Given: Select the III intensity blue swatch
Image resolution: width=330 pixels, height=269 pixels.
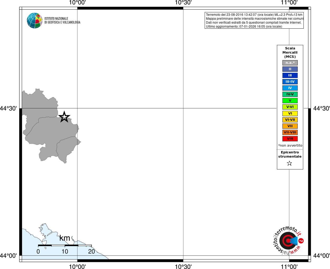Looking at the screenshot, I should 290,75.
